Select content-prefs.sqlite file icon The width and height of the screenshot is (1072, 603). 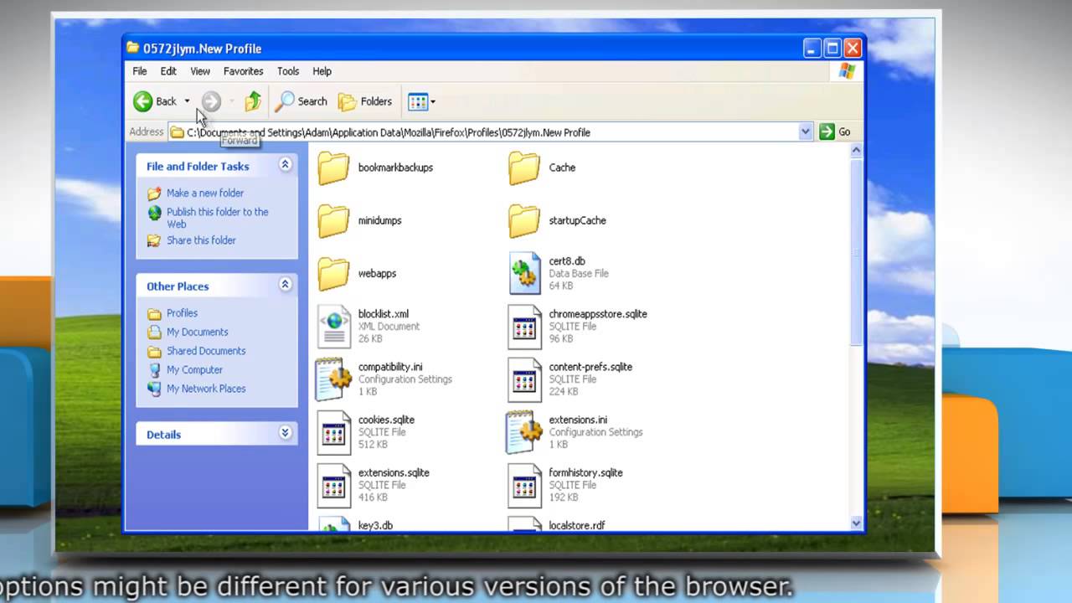click(x=525, y=379)
